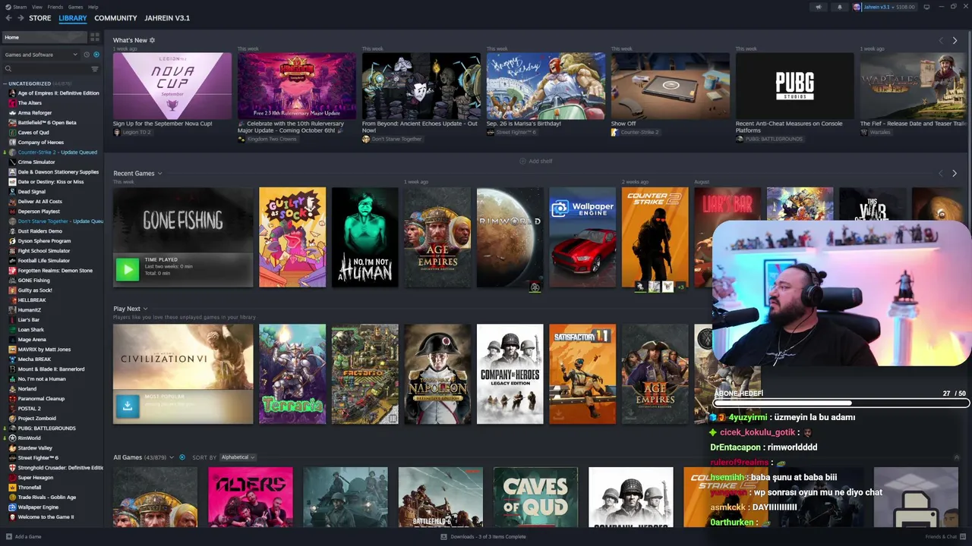Move Recent Games shelf back with left arrow
The width and height of the screenshot is (972, 546).
pos(941,174)
